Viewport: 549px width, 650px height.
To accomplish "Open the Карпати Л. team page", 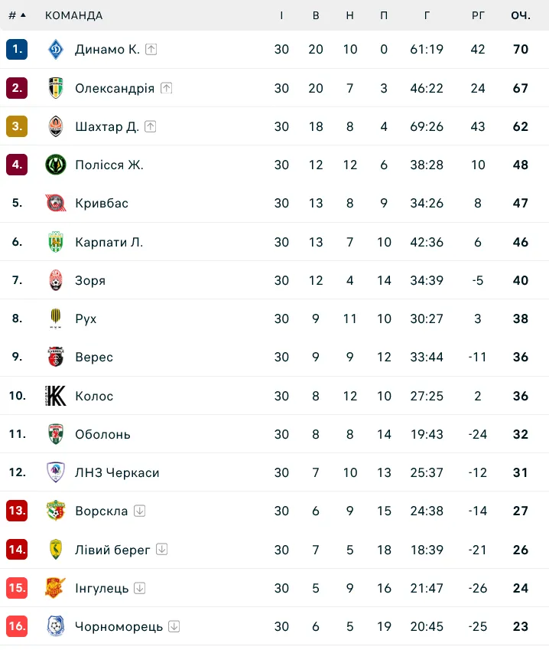I will pyautogui.click(x=109, y=242).
